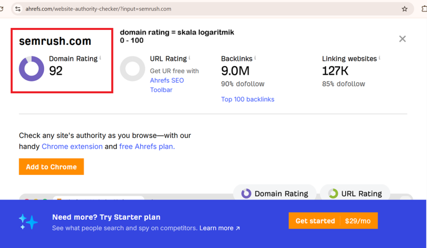
Task: Click the Backlinks info icon
Action: [x=255, y=58]
